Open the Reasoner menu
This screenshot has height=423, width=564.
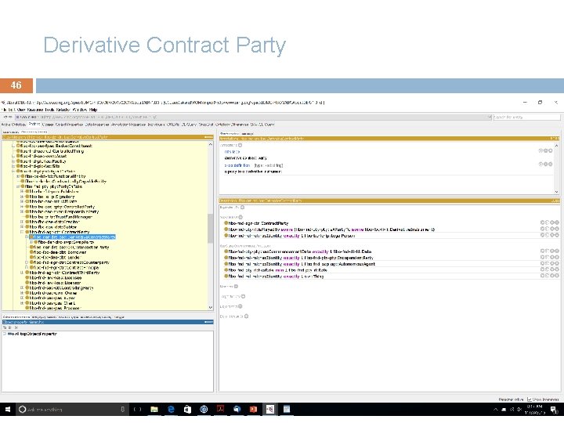35,110
